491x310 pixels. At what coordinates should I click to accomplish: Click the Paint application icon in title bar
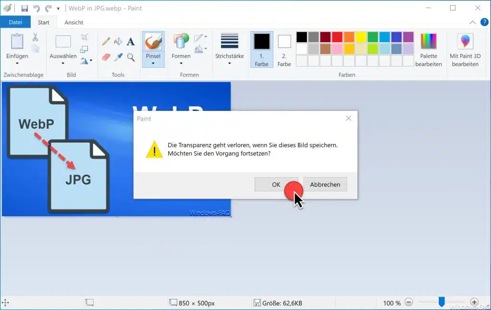[8, 8]
